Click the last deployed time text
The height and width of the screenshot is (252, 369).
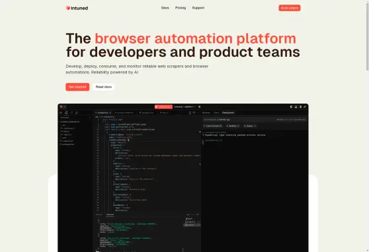216,119
